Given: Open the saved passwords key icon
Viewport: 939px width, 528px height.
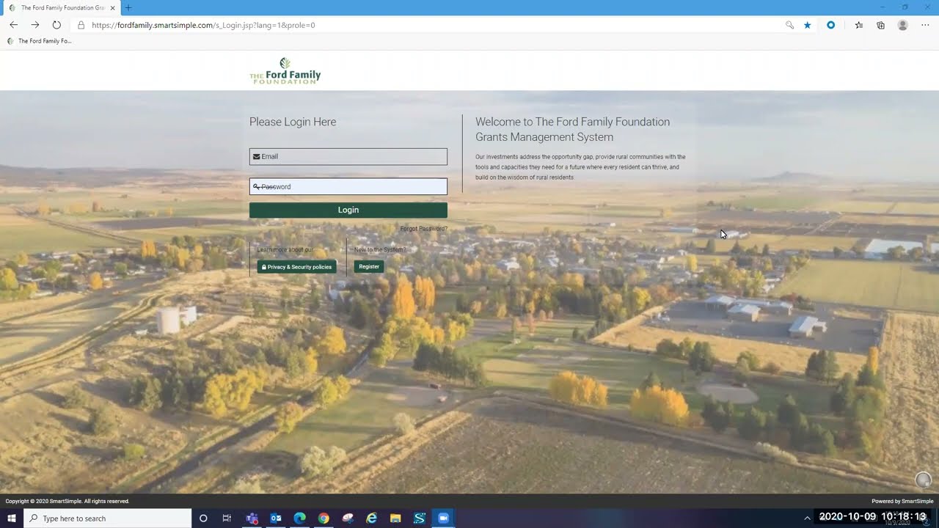Looking at the screenshot, I should point(789,25).
